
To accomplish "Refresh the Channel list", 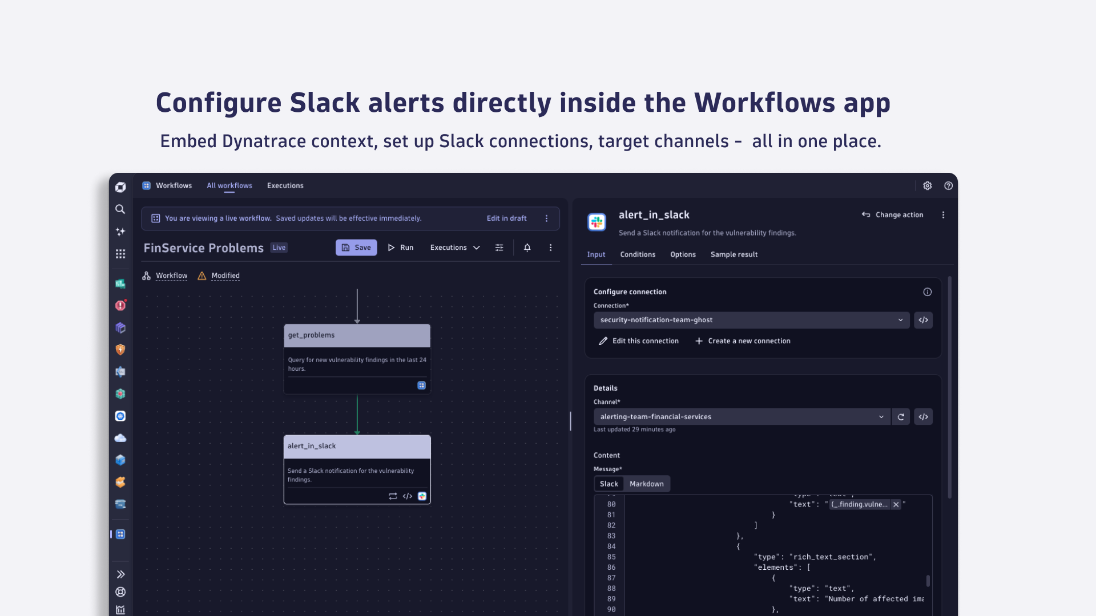I will click(x=901, y=417).
